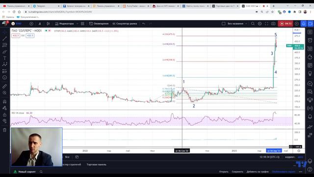Select the zoom in tool
314x177 pixels.
[4, 93]
